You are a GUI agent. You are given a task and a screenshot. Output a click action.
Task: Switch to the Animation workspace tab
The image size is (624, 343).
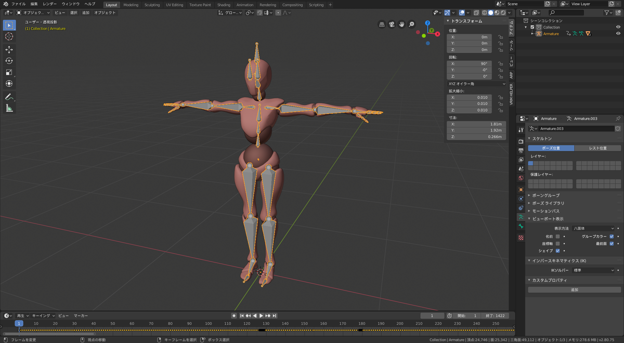(245, 5)
